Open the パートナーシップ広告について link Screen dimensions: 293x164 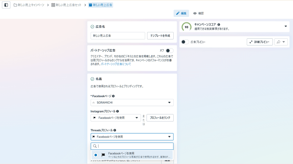click(x=116, y=64)
